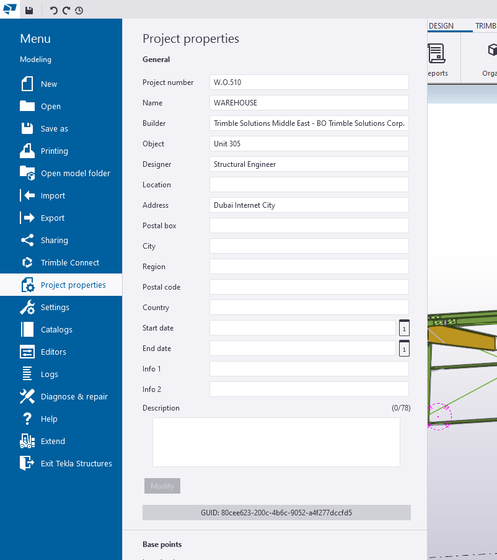Image resolution: width=497 pixels, height=560 pixels.
Task: Click the Diagnose & repair tools icon
Action: click(27, 396)
